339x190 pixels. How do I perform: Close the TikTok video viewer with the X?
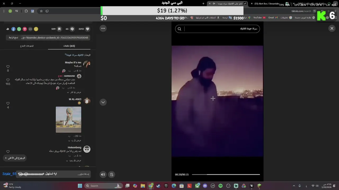point(332,28)
